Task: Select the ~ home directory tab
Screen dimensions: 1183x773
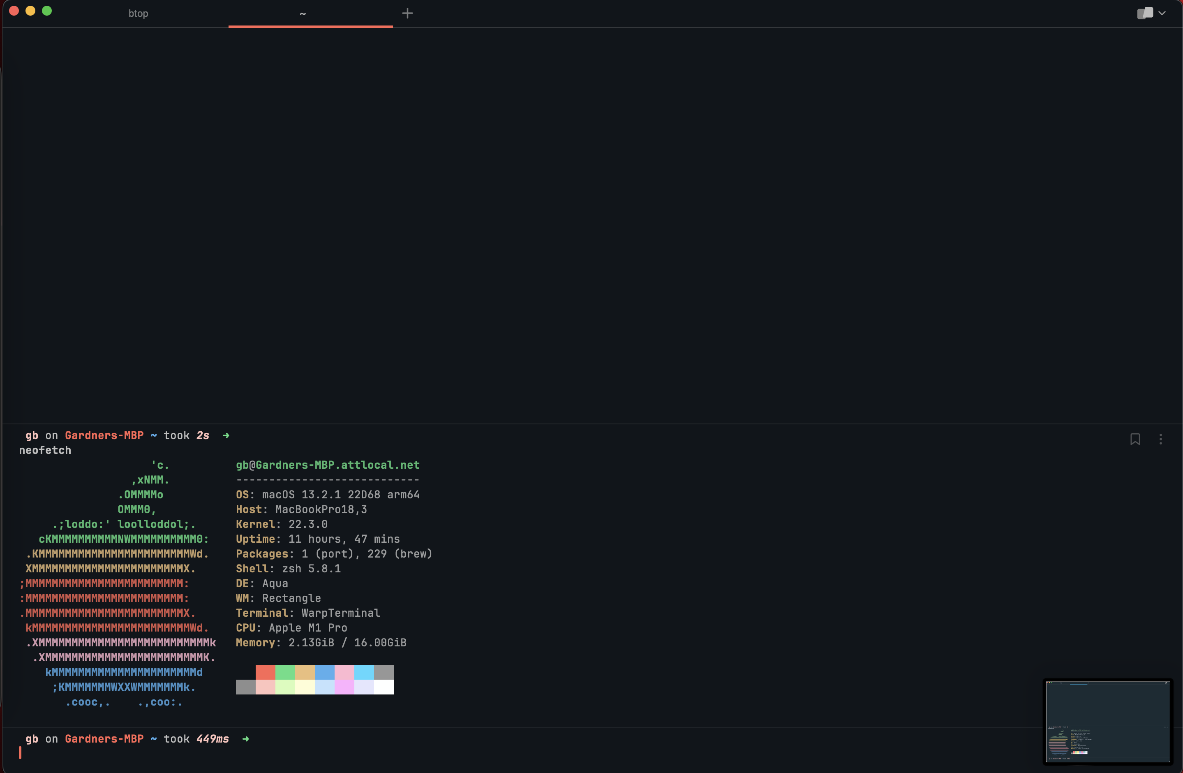Action: tap(303, 14)
